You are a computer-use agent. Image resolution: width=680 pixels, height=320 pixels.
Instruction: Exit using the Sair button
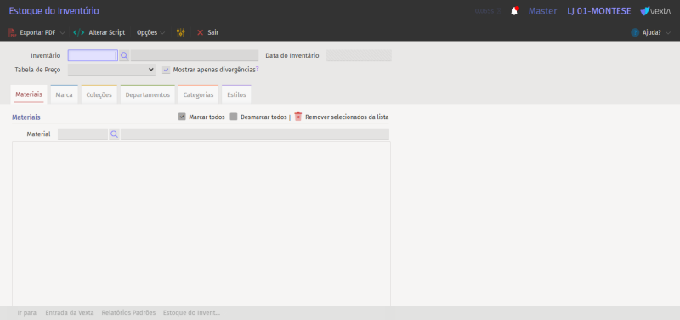(x=213, y=32)
